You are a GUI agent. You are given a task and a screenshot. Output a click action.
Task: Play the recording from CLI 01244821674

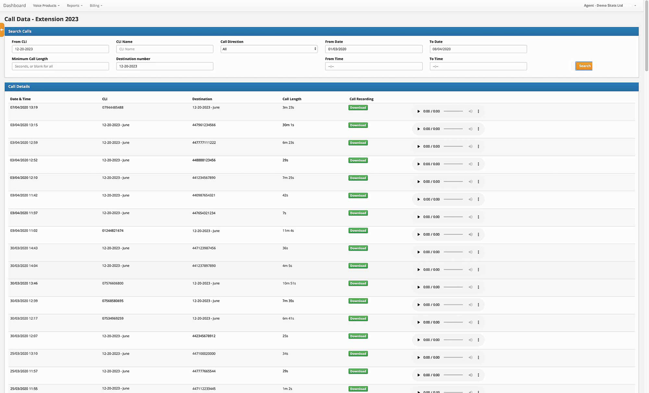[x=419, y=235]
